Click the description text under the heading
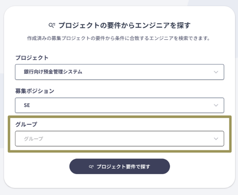 click(x=119, y=38)
